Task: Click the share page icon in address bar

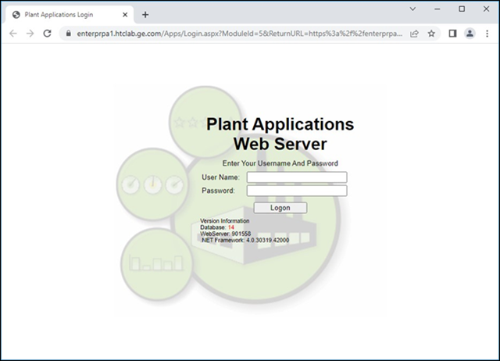Action: (x=414, y=34)
